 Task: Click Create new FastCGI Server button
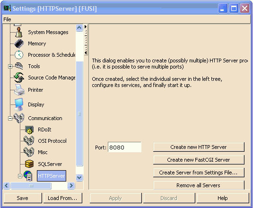(199, 160)
